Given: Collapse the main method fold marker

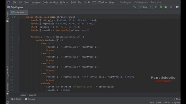Looking at the screenshot, I should point(19,17).
